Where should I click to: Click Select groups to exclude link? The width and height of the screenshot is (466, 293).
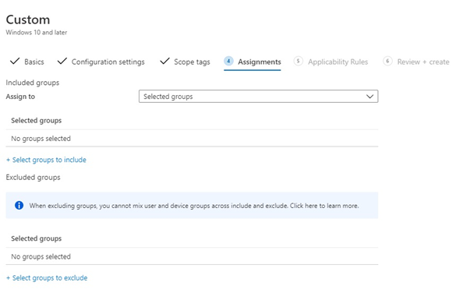(x=47, y=278)
